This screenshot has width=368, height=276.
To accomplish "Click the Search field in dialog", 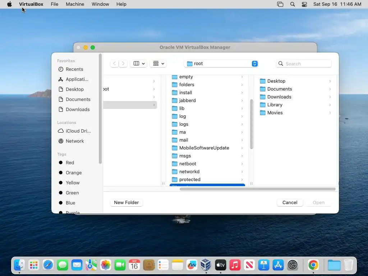I will (304, 64).
